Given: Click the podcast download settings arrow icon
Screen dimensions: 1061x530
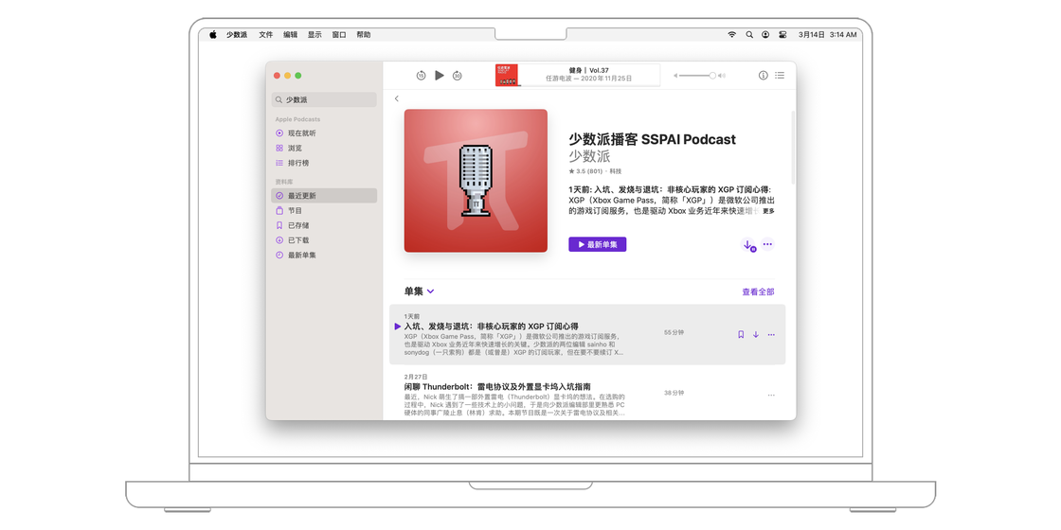Looking at the screenshot, I should (x=749, y=245).
